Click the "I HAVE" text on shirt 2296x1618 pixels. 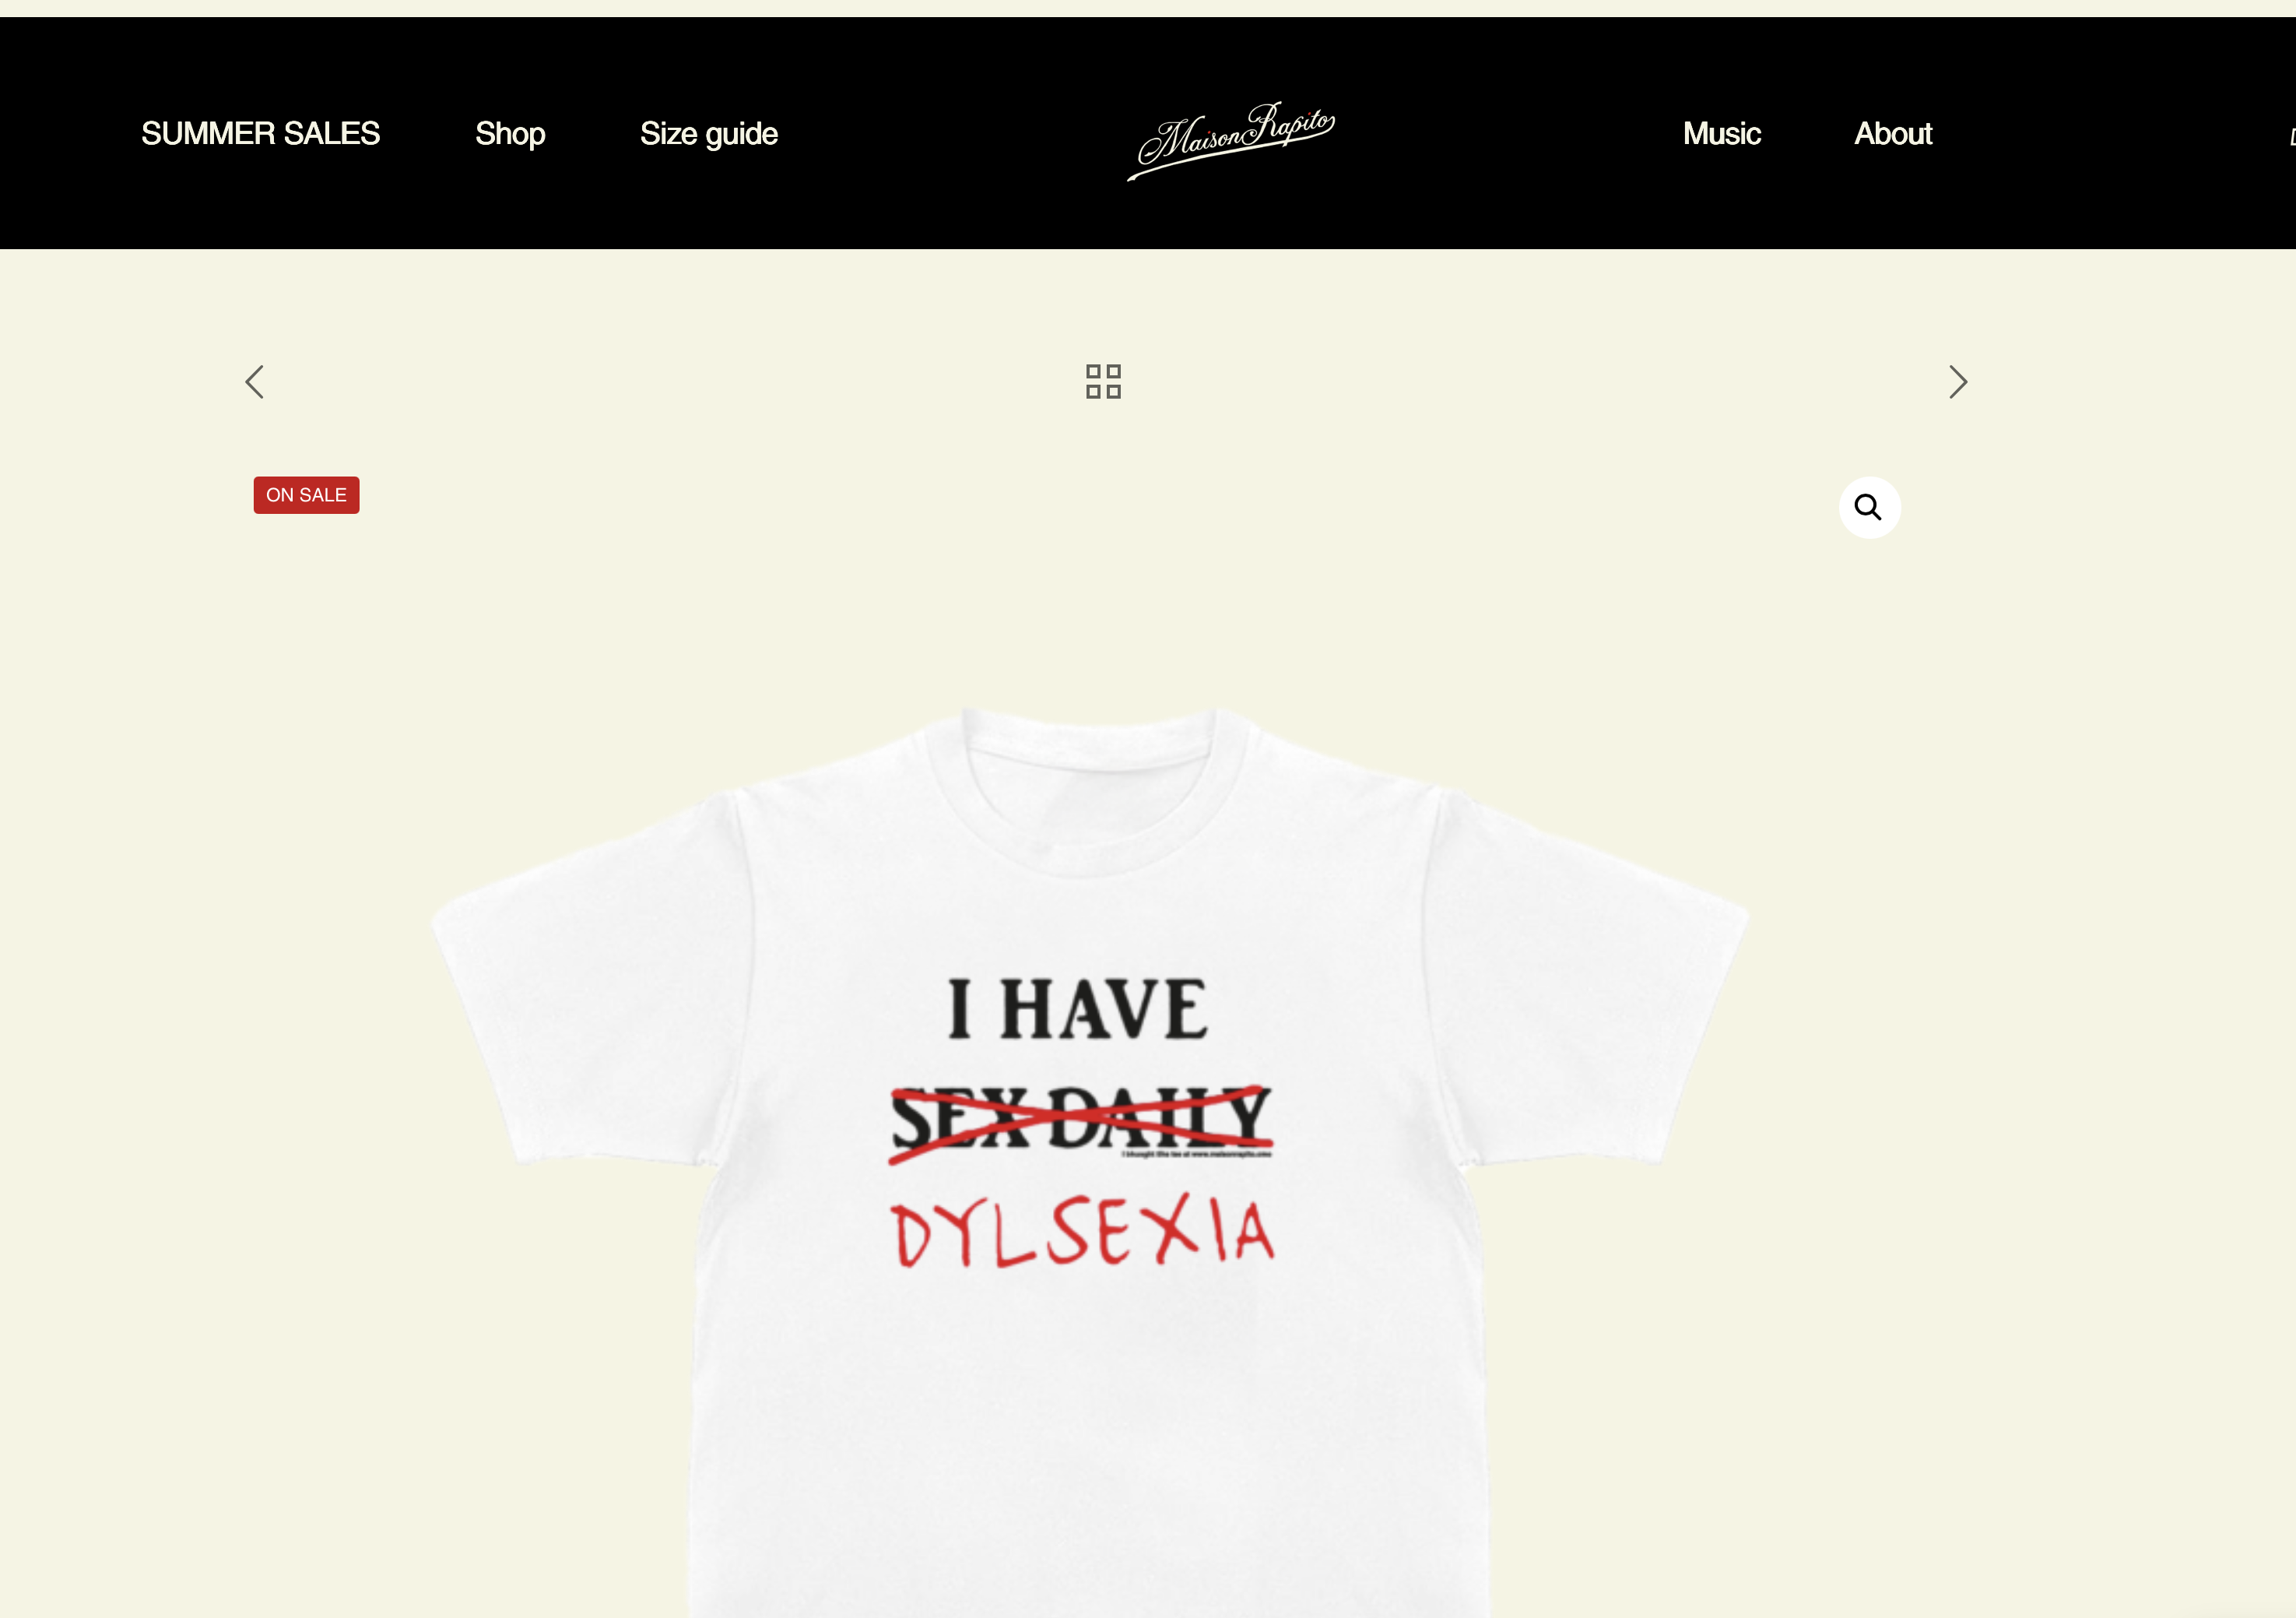1078,1008
